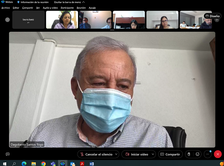The image size is (224, 166).
Task: Turn on camera with Iniciar video
Action: click(137, 154)
